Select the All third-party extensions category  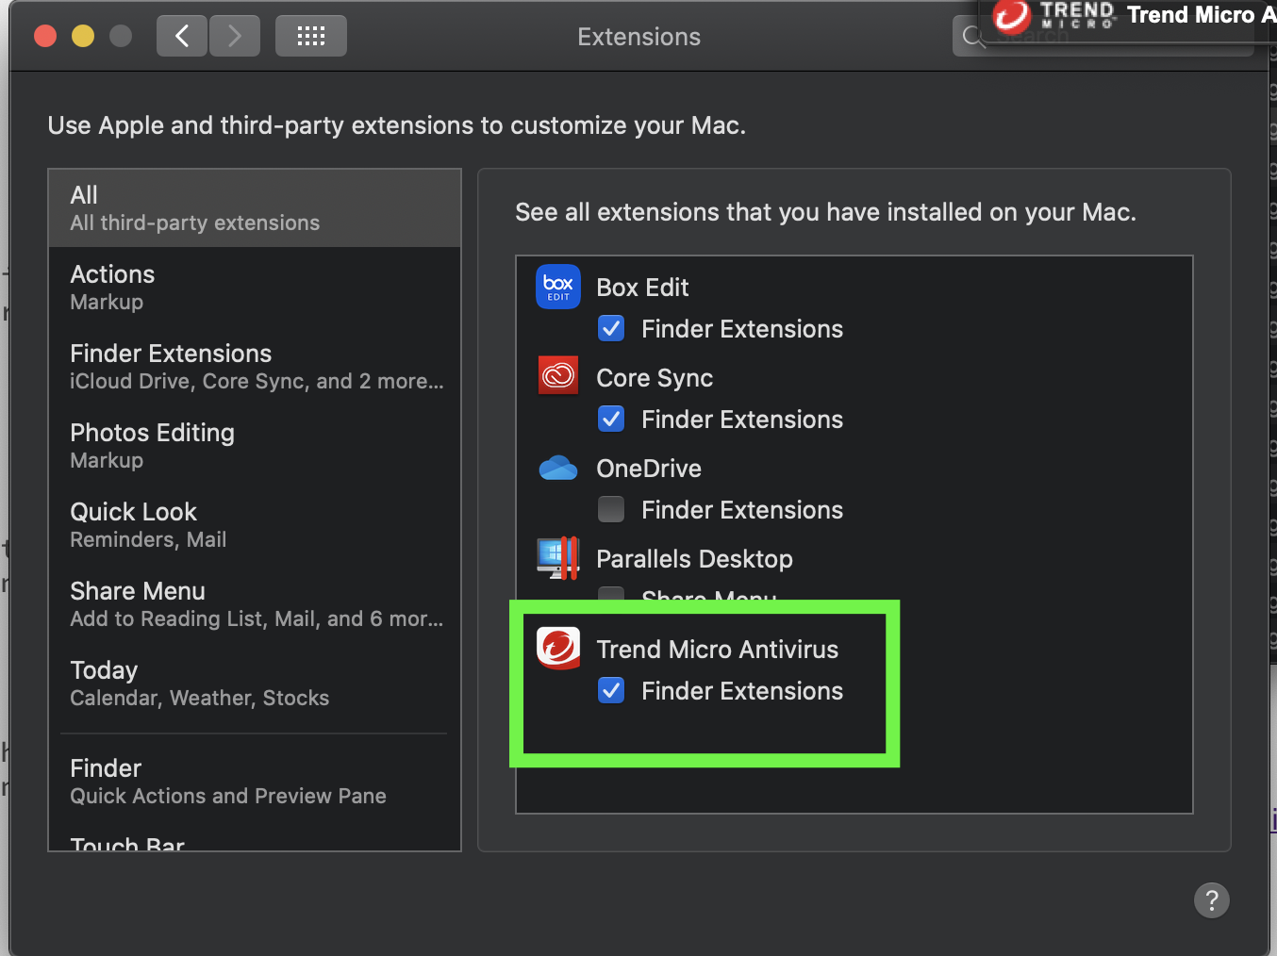click(x=255, y=208)
